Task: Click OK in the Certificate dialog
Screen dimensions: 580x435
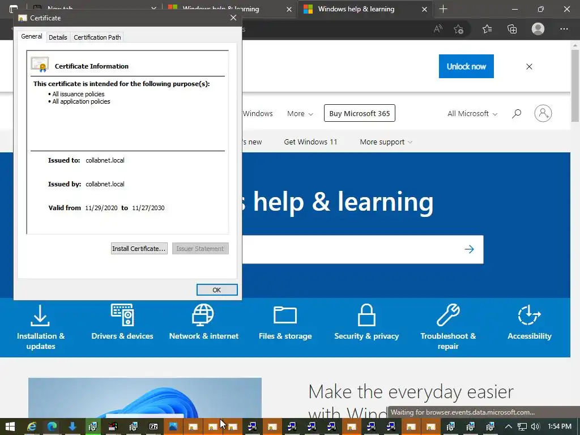Action: pyautogui.click(x=217, y=290)
